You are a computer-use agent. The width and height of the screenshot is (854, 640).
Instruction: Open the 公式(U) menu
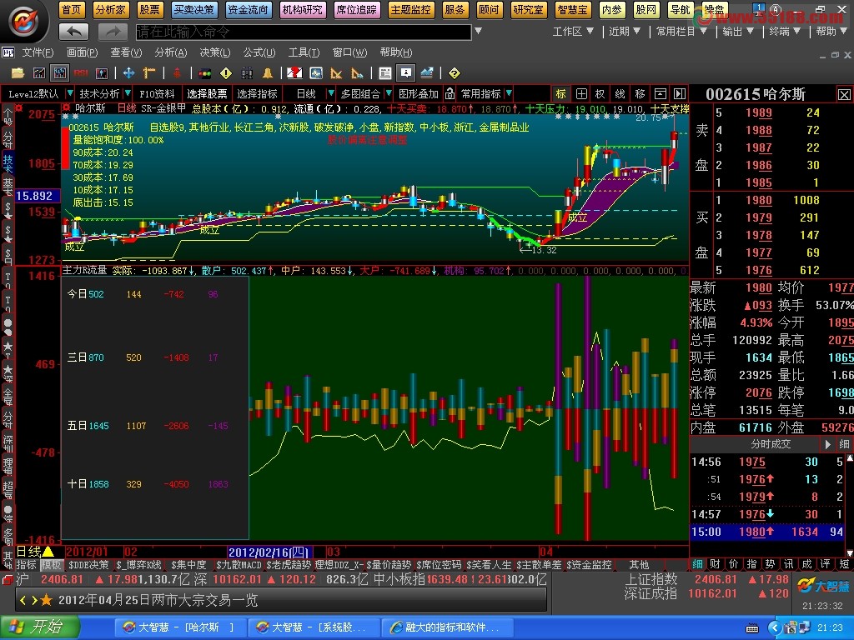tap(259, 52)
